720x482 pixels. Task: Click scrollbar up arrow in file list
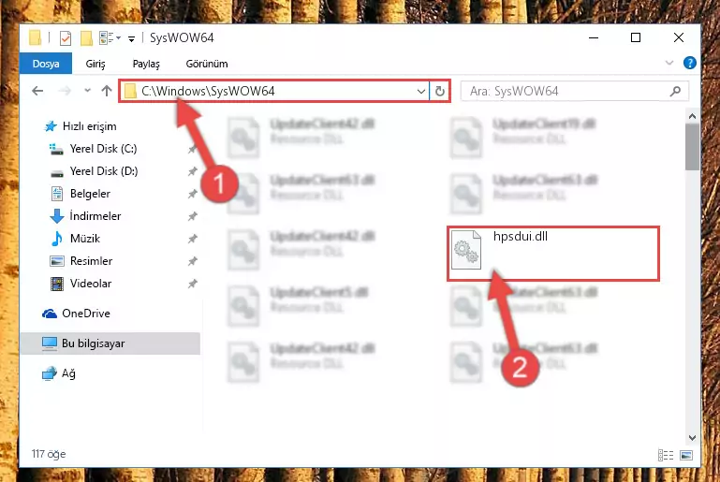point(692,117)
